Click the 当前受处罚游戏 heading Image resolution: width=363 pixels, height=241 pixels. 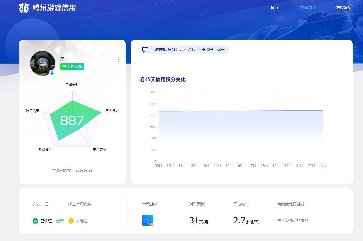click(x=291, y=204)
